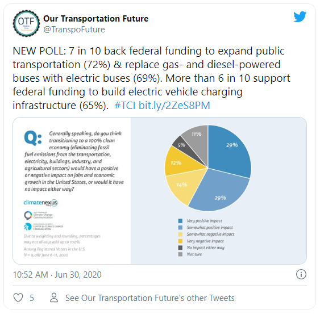
Task: Open the OTF profile avatar
Action: [x=26, y=23]
